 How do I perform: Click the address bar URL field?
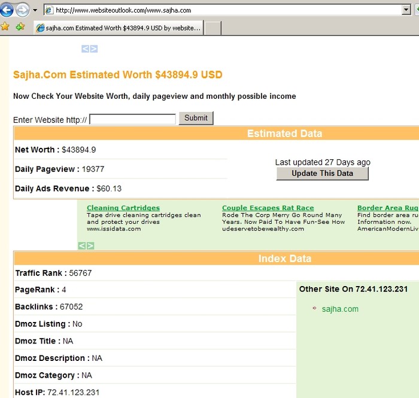(x=227, y=10)
